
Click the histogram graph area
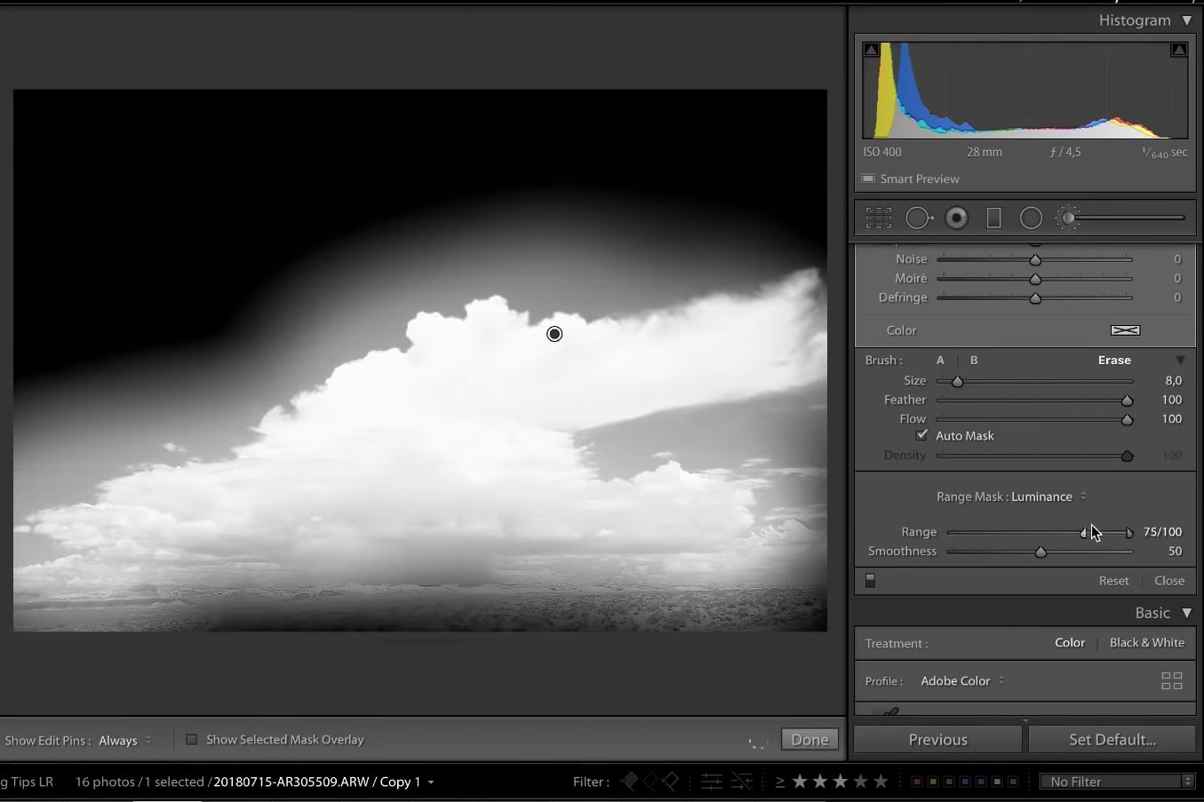pos(1025,90)
